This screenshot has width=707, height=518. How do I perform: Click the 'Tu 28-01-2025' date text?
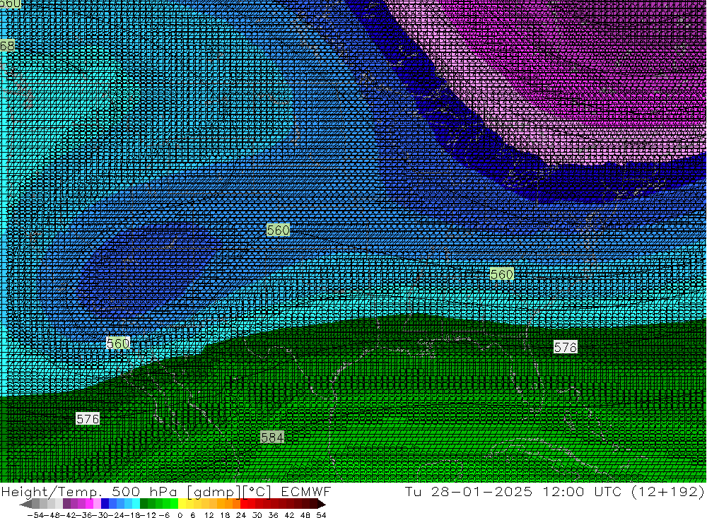pyautogui.click(x=469, y=491)
